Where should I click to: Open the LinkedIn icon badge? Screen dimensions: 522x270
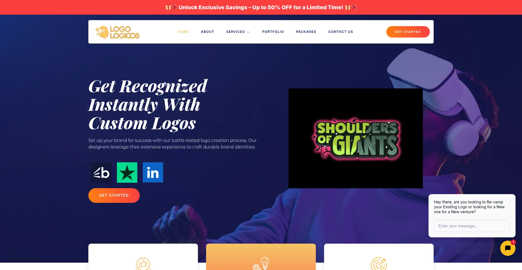[x=153, y=172]
